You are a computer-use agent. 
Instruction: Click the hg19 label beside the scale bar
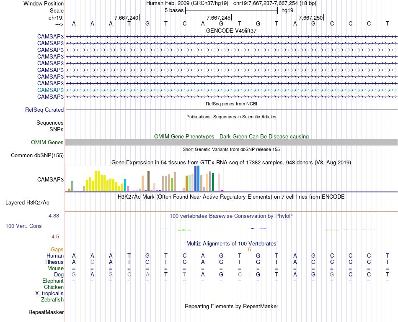click(x=287, y=10)
